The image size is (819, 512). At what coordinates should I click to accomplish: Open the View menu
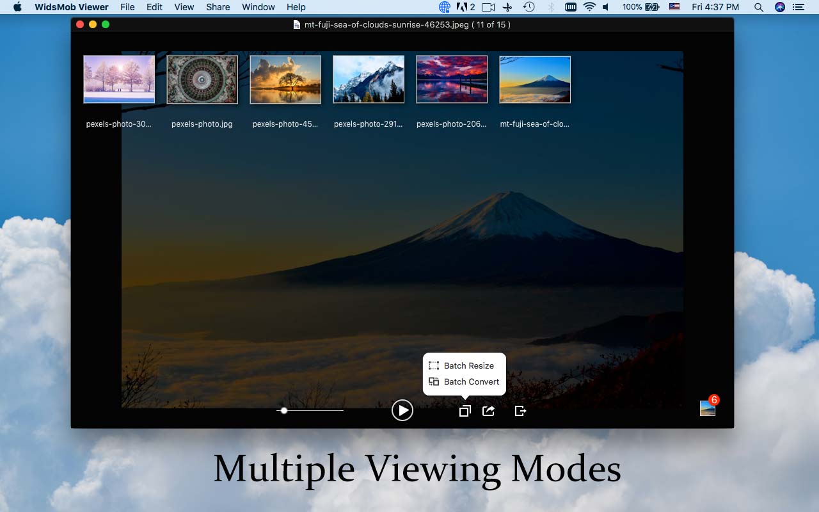pos(184,7)
